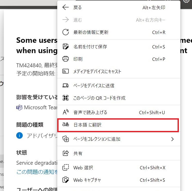Click the 'Some users' page heading
This screenshot has width=192, height=191.
pyautogui.click(x=36, y=40)
